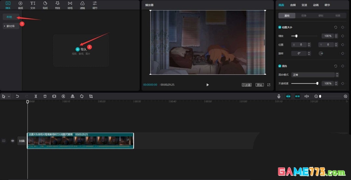Toggle the main track magnet snapping
The height and width of the screenshot is (180, 351).
[288, 96]
